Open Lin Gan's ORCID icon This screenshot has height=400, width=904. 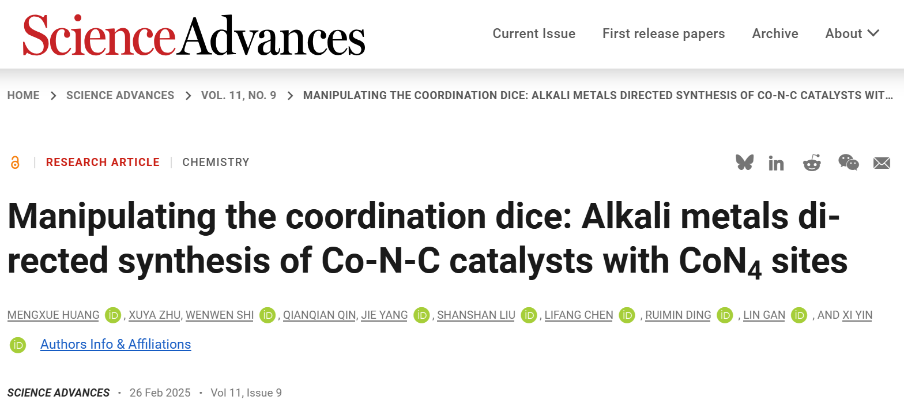point(799,315)
